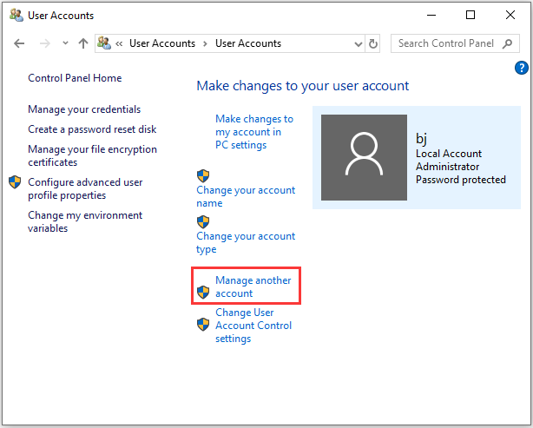Click the double chevron in address bar
This screenshot has height=428, width=533.
[x=119, y=43]
